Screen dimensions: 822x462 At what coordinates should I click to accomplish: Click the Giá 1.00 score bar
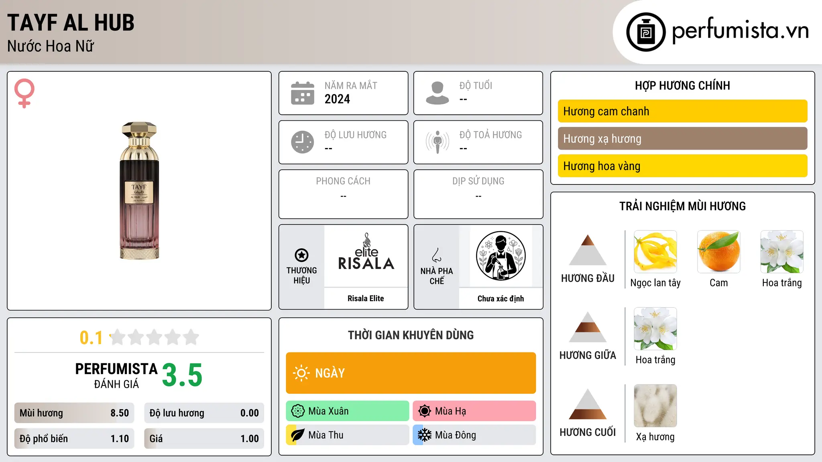pos(204,438)
